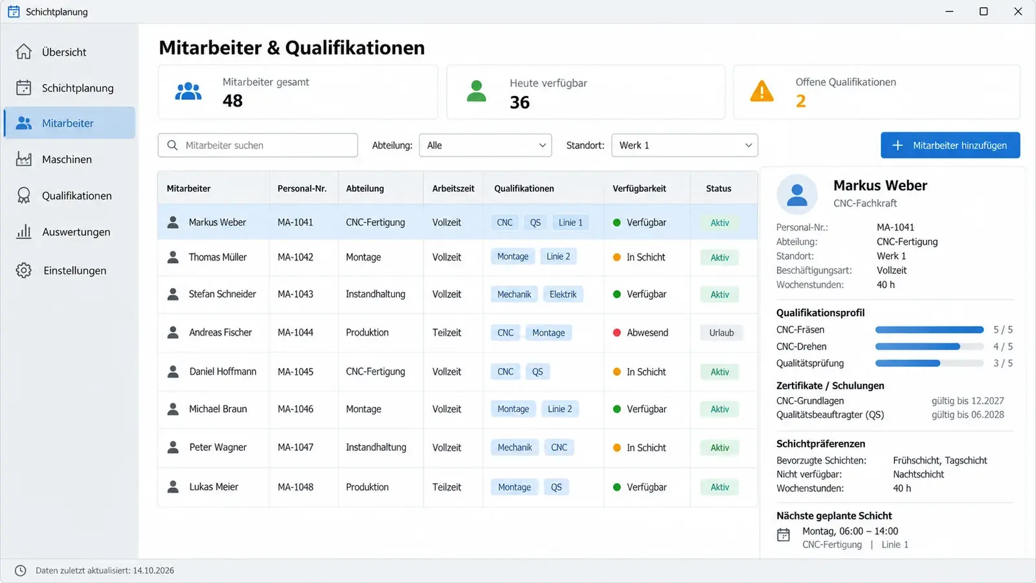The width and height of the screenshot is (1036, 583).
Task: Open the Standort dropdown showing Werk 1
Action: pyautogui.click(x=684, y=145)
